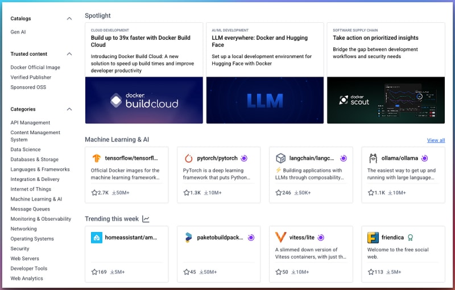
Task: Select the Docker Official Image filter
Action: coord(35,67)
